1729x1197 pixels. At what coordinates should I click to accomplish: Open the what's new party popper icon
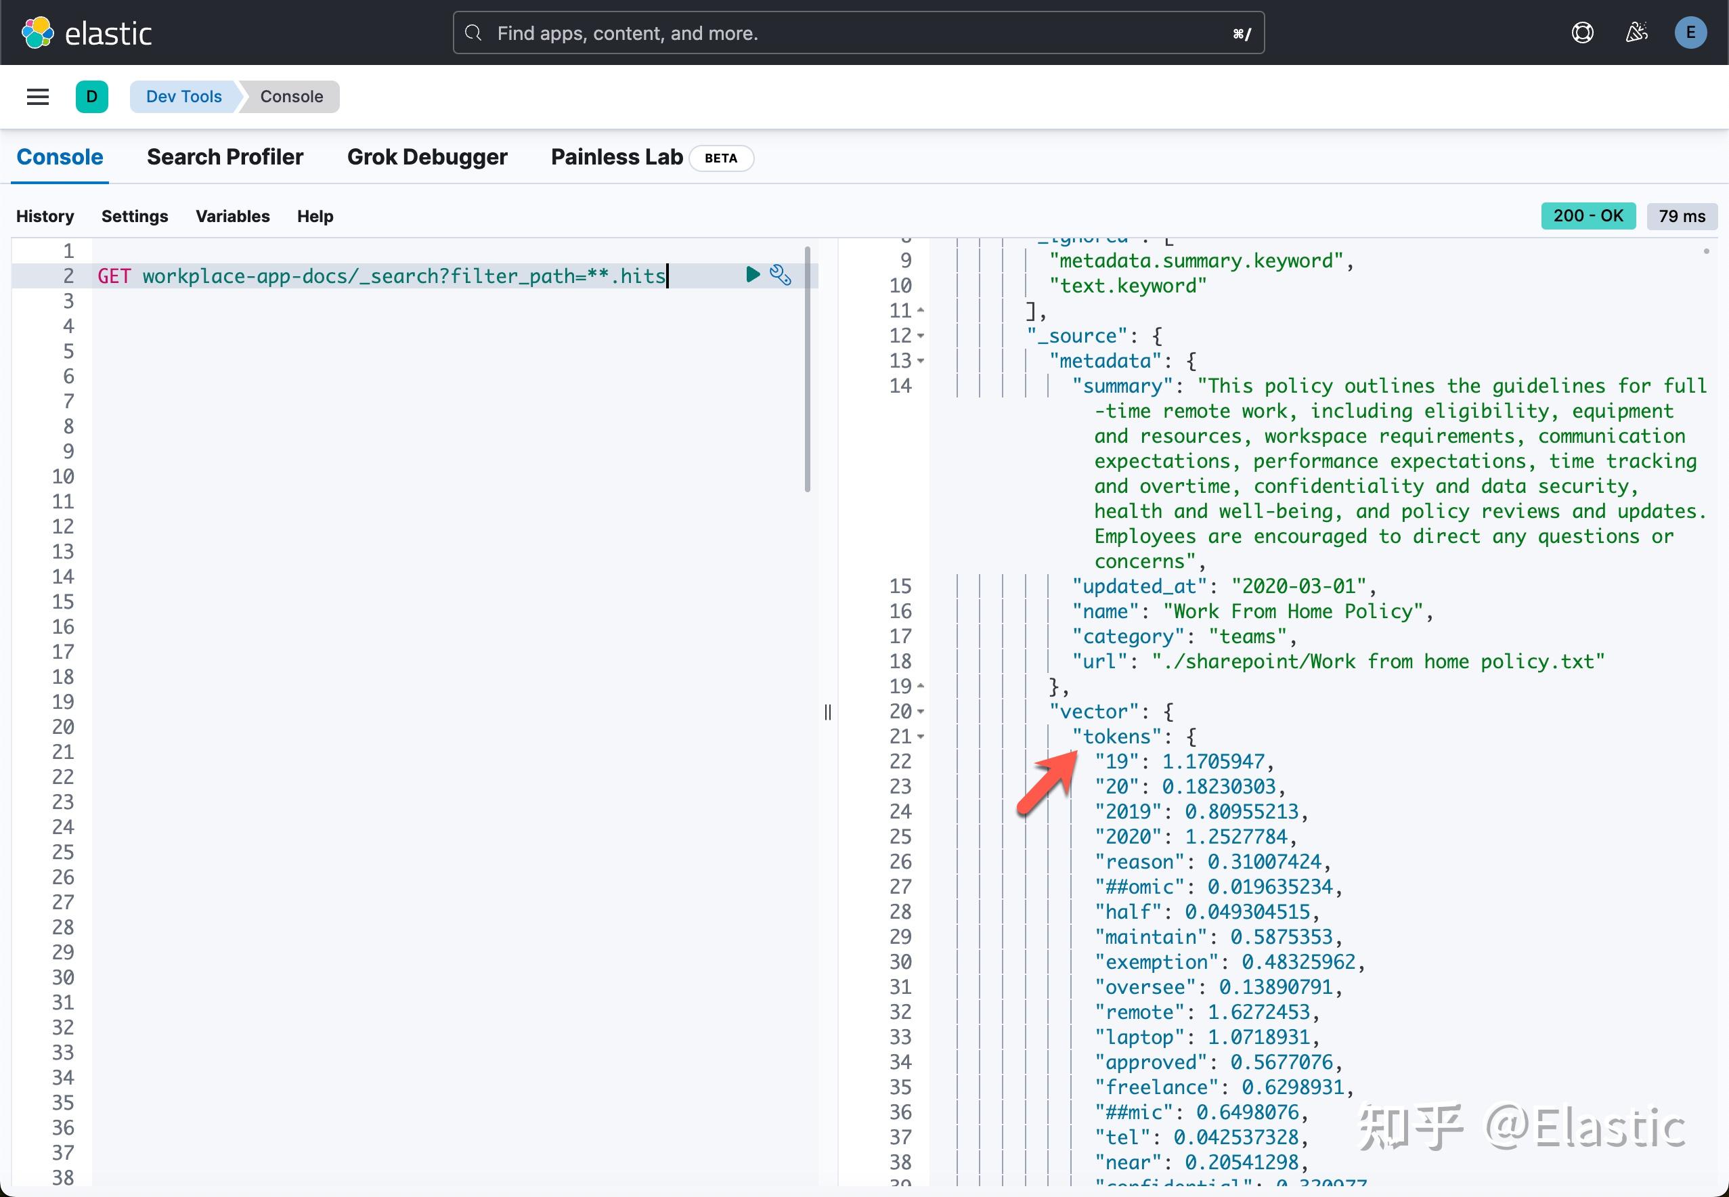[1638, 32]
